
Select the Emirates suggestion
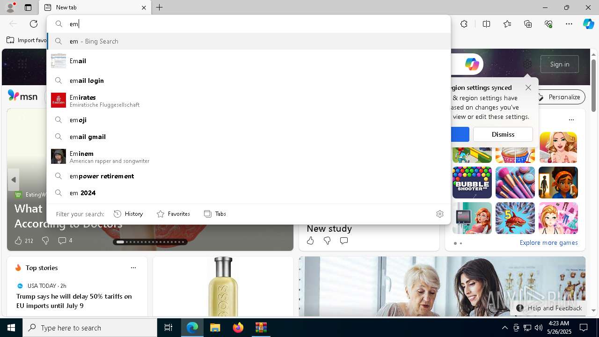pos(248,100)
